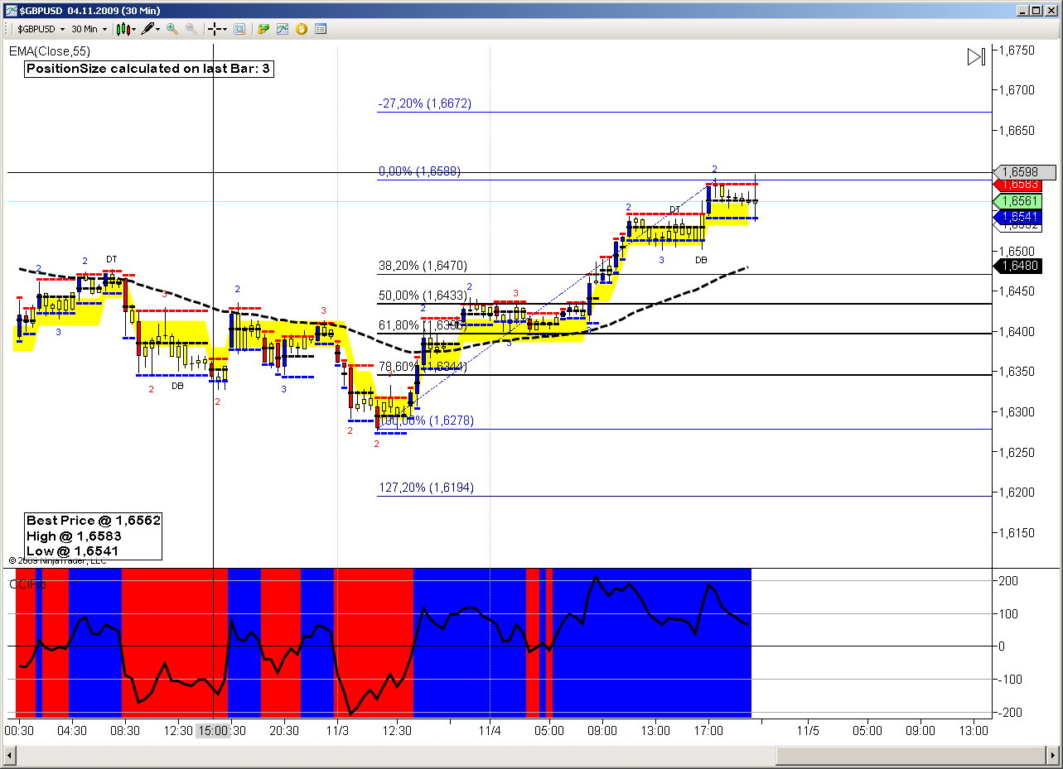1063x769 pixels.
Task: Open the chart trader money icon
Action: coord(263,29)
